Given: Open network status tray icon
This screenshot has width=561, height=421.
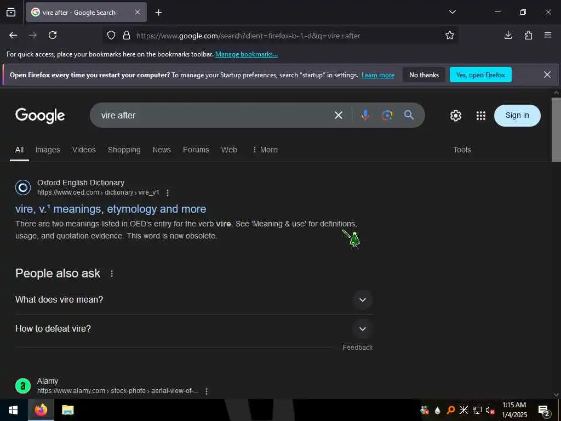Looking at the screenshot, I should pyautogui.click(x=477, y=410).
